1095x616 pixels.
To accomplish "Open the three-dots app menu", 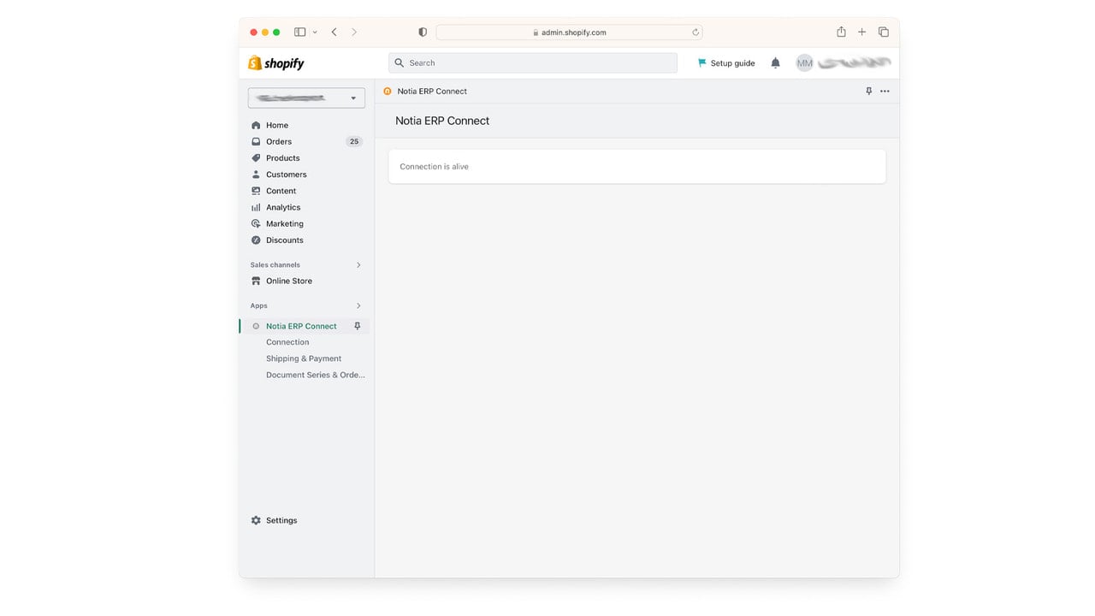I will 885,92.
